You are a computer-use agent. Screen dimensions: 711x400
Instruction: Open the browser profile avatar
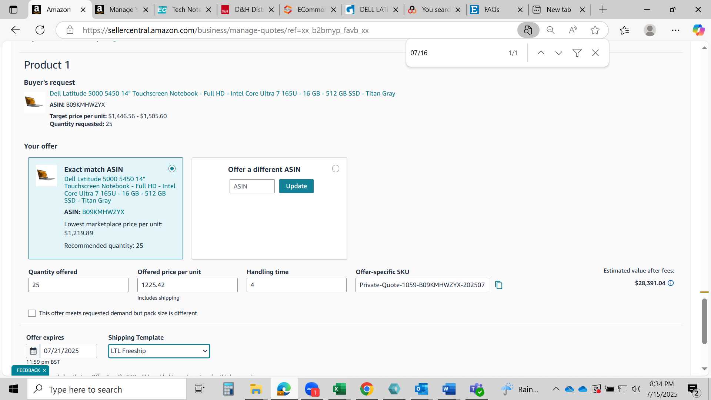pyautogui.click(x=650, y=30)
